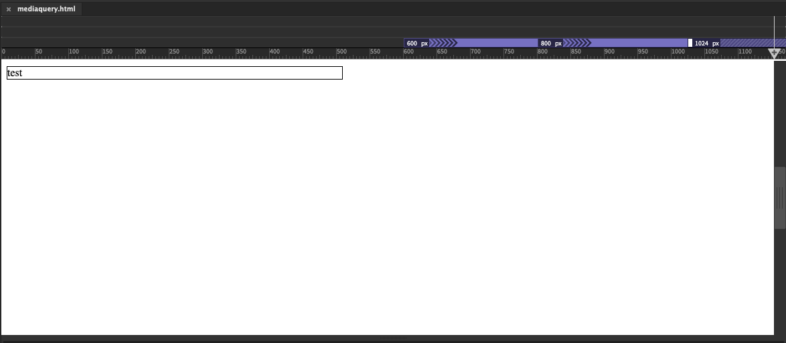Click the 950 mark on the ruler
The width and height of the screenshot is (786, 343).
643,51
